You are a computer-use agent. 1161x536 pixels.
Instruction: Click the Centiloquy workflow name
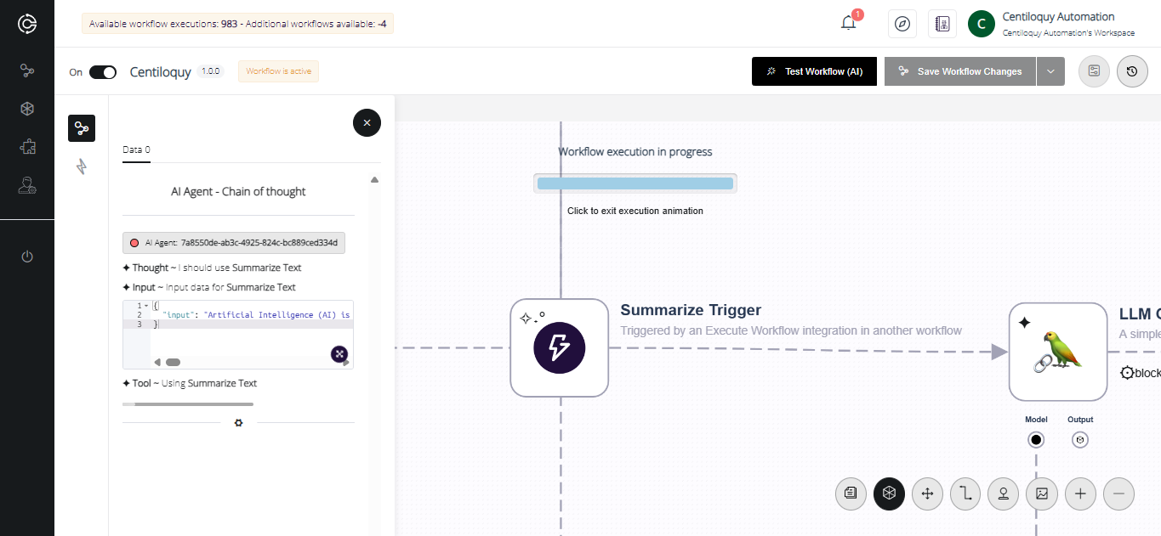tap(160, 72)
